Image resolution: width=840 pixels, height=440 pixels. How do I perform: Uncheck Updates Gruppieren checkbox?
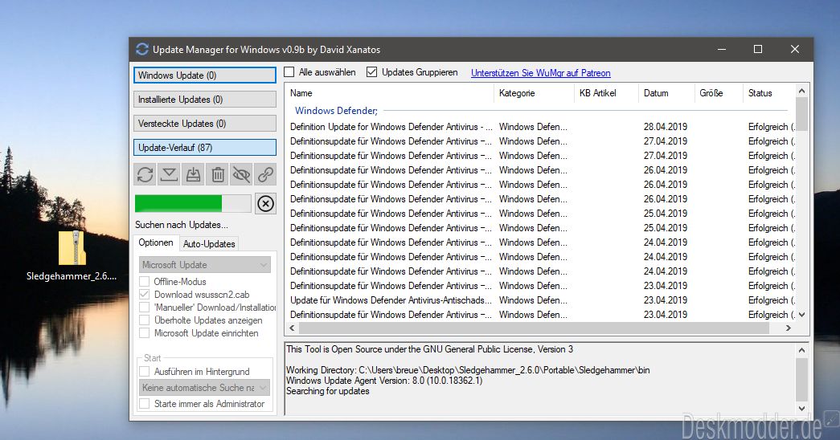point(372,71)
